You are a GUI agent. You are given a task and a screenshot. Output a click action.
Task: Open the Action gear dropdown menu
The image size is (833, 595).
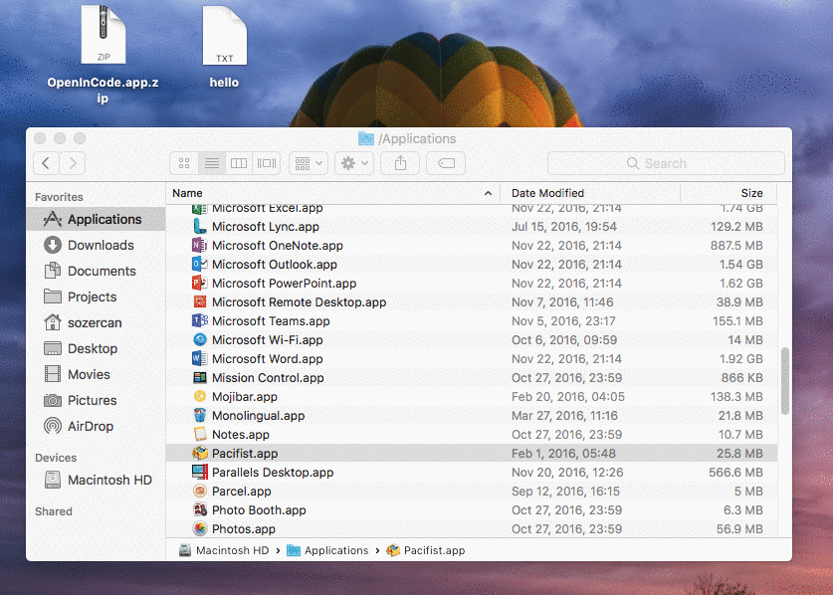pyautogui.click(x=354, y=163)
